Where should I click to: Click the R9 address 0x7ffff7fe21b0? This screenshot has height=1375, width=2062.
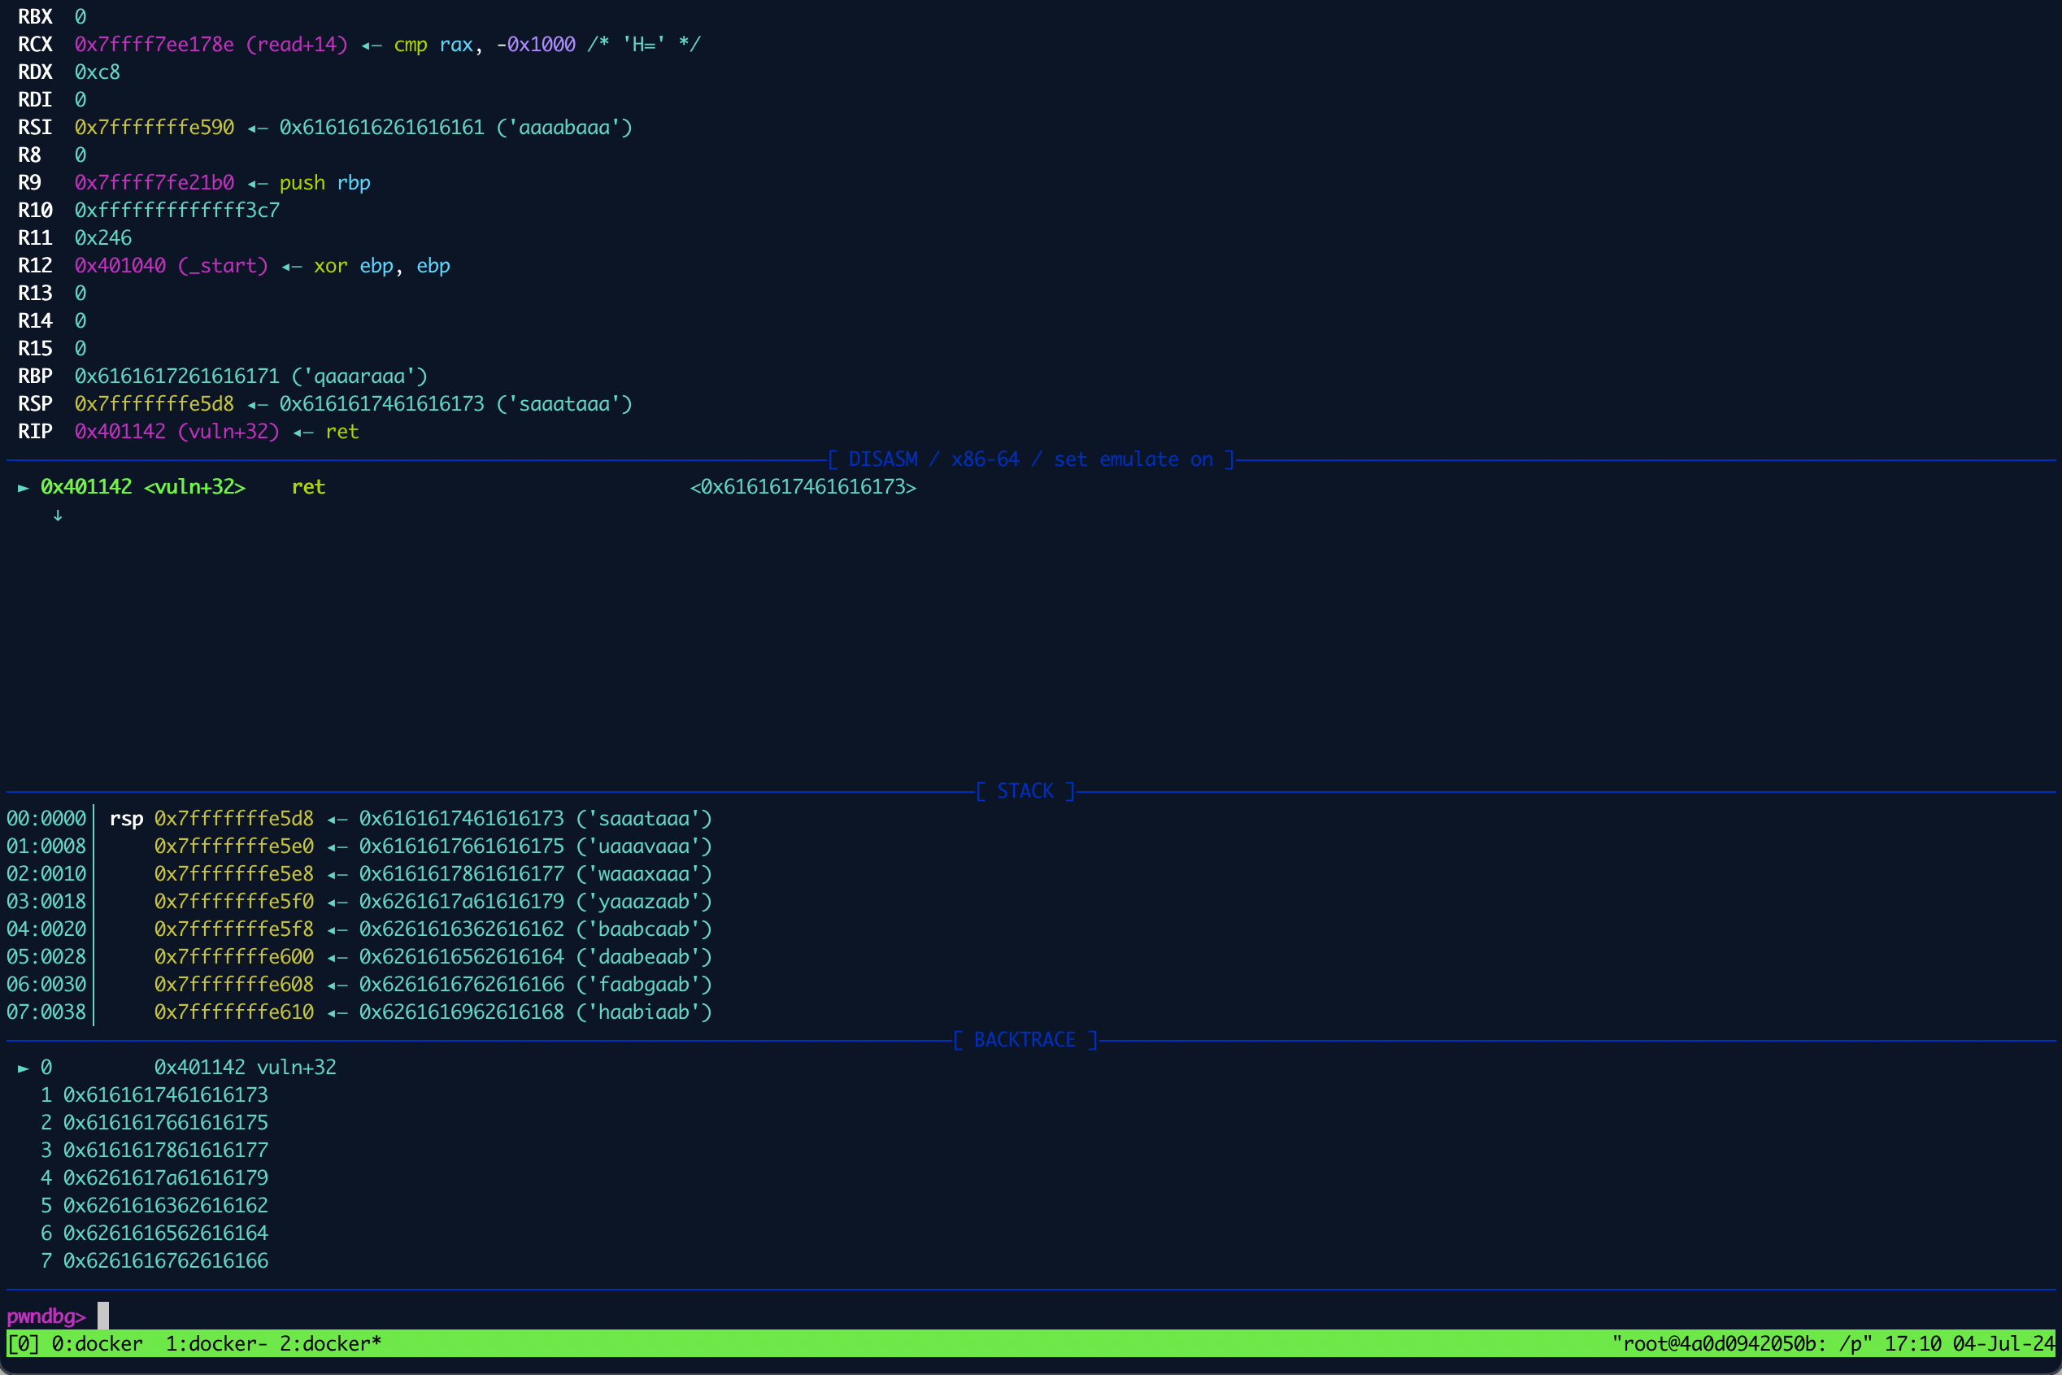154,182
